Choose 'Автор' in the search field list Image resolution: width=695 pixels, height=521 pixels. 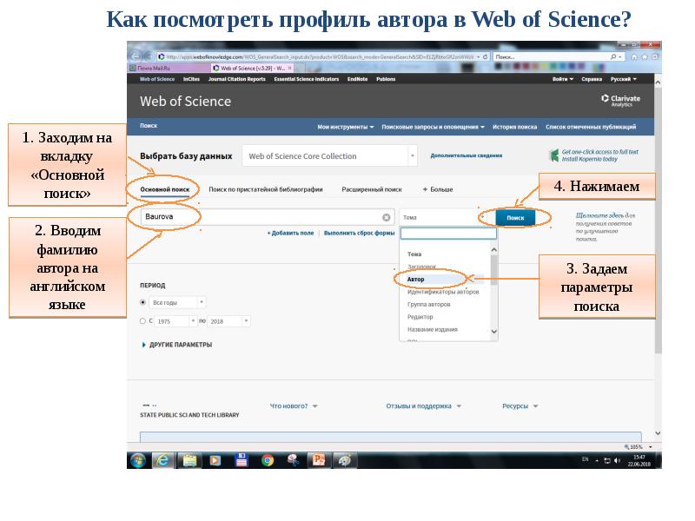(x=416, y=280)
